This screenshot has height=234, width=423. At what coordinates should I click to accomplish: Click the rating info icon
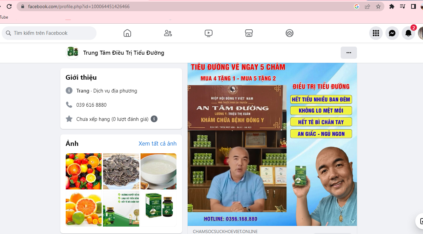point(154,119)
